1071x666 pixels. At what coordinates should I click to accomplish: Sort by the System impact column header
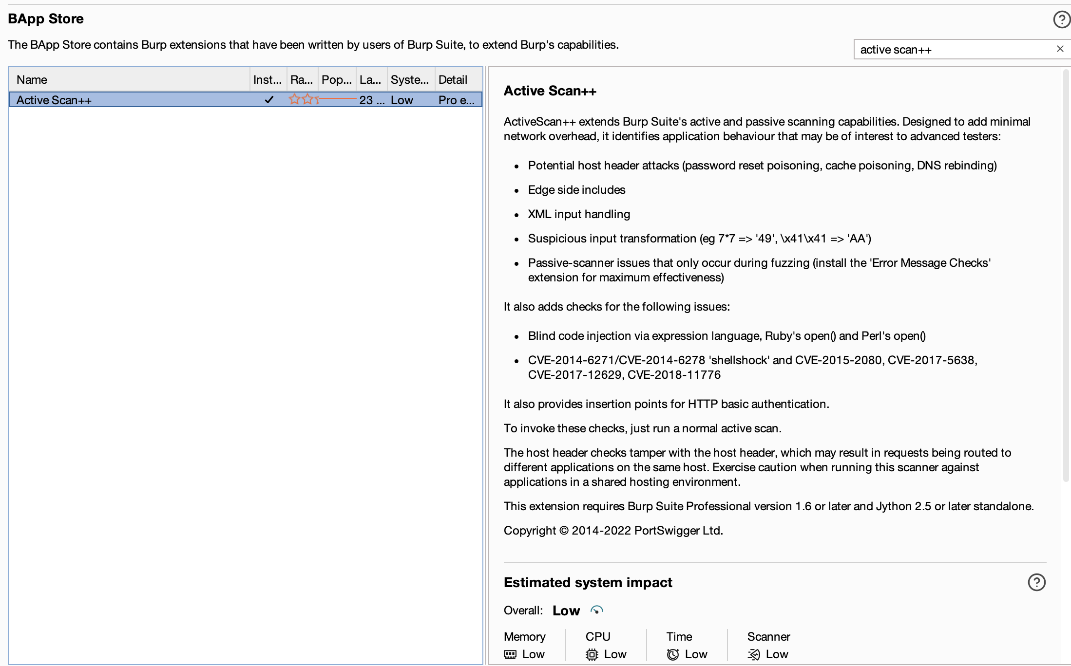click(410, 79)
